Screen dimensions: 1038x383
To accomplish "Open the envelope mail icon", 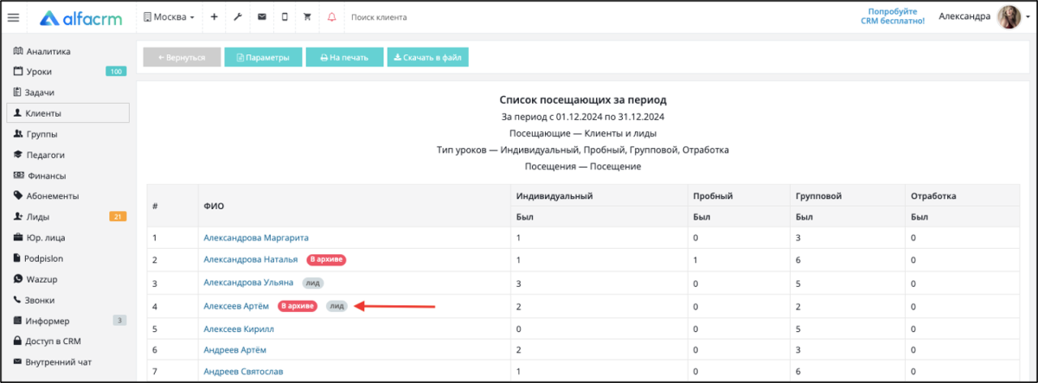I will [x=261, y=17].
